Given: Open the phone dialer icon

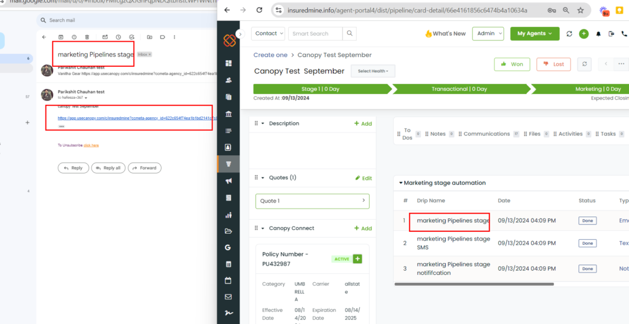Looking at the screenshot, I should click(624, 34).
